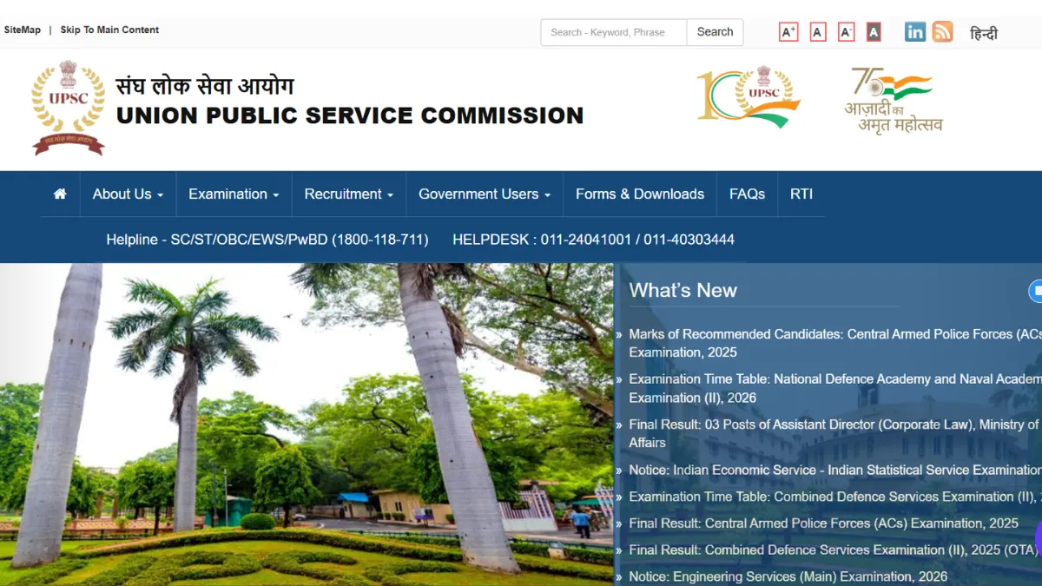1042x586 pixels.
Task: Open the Azadi Ka Amrit Mahotsav logo
Action: [x=894, y=100]
